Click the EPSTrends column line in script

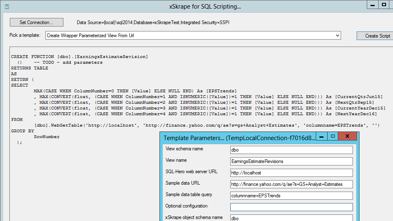(x=135, y=91)
